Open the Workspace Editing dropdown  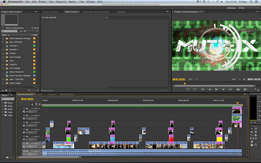click(248, 8)
